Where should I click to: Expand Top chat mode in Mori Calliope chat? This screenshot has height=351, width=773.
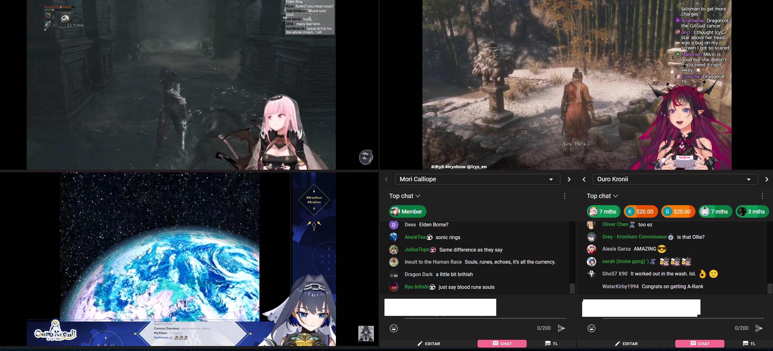(405, 196)
